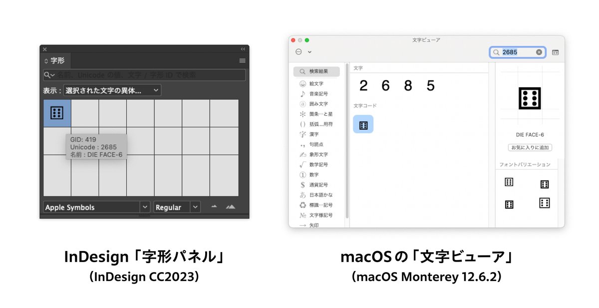Select highlighted die glyph under 文字コード
Image resolution: width=599 pixels, height=308 pixels.
[363, 124]
